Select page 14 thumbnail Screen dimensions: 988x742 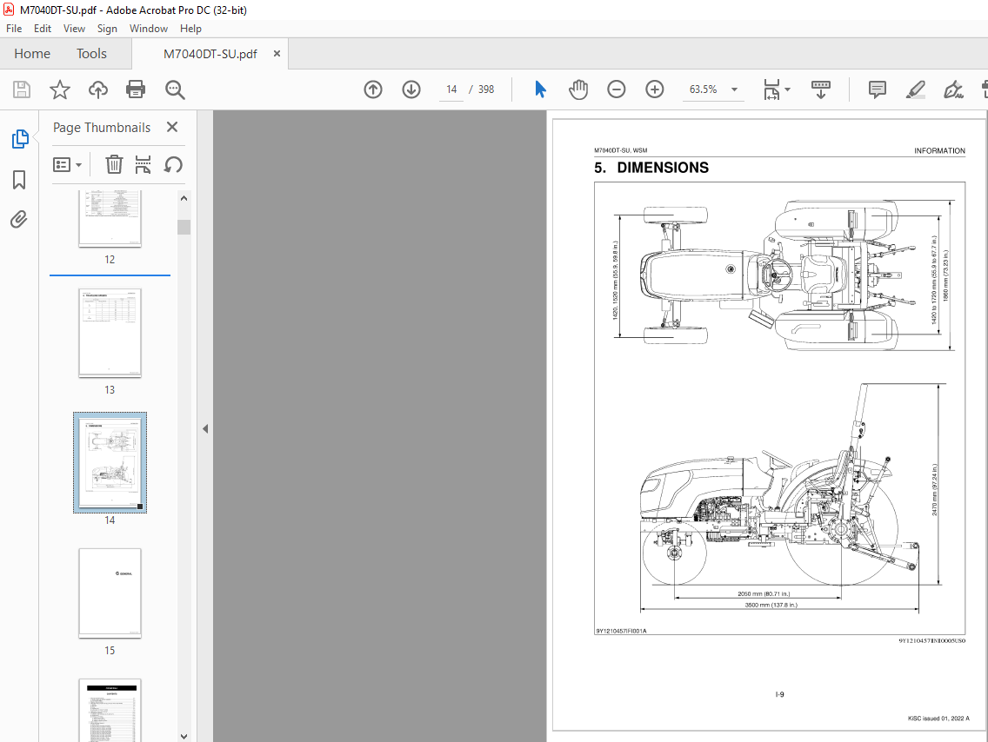[110, 462]
